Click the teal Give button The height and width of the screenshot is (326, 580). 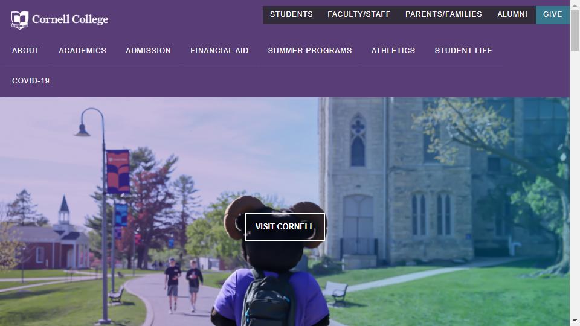click(x=552, y=14)
